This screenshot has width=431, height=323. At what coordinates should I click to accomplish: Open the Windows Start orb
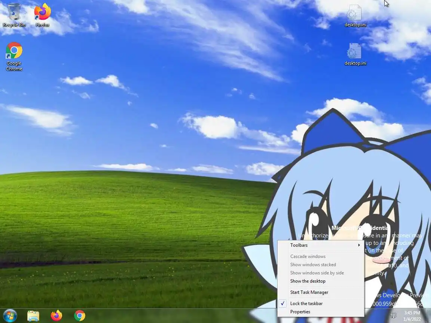click(10, 316)
